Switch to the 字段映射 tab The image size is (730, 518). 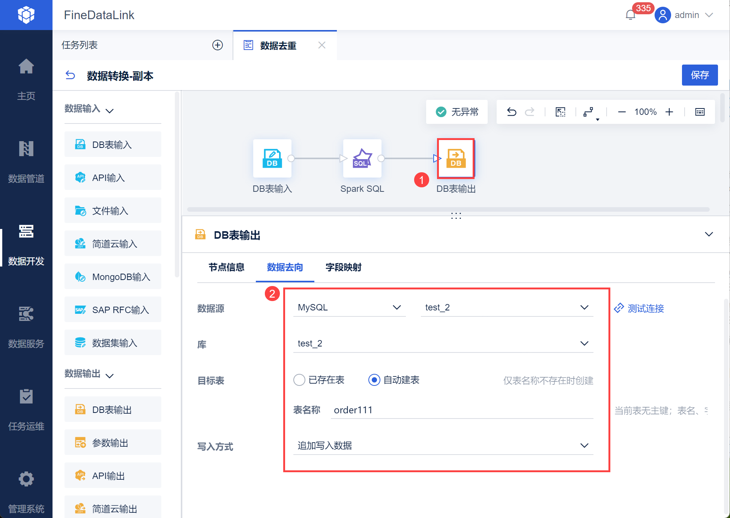(343, 267)
